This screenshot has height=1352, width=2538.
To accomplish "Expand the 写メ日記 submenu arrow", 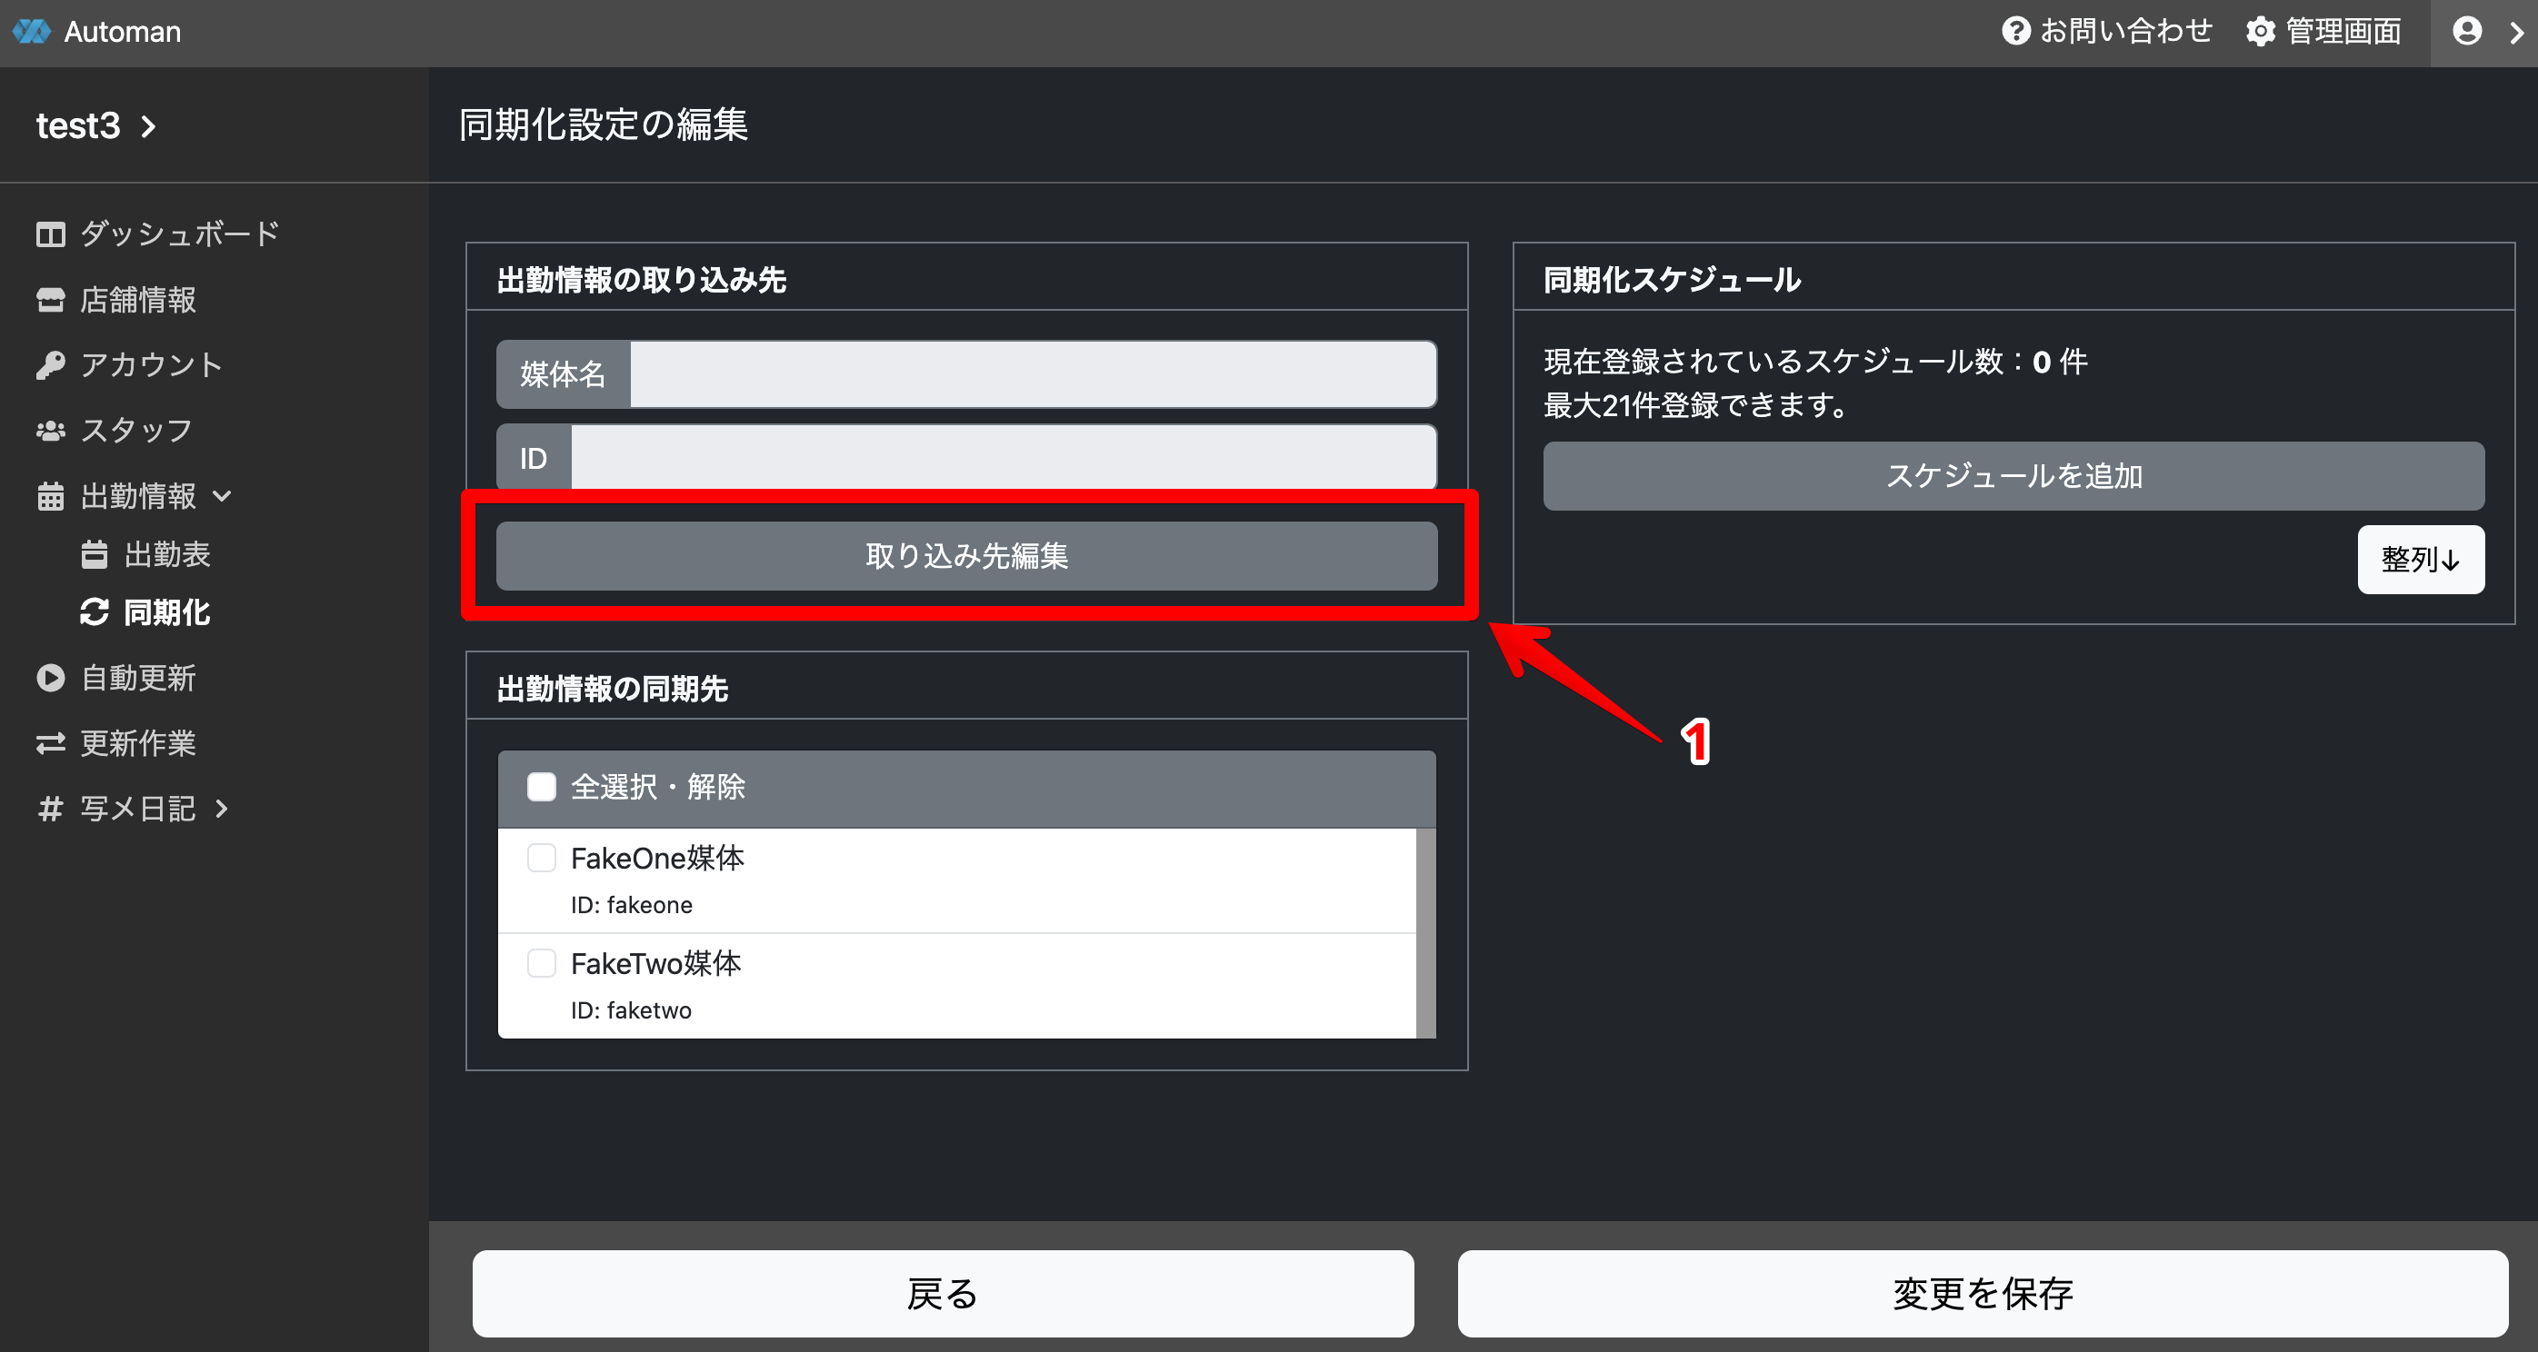I will pos(223,809).
